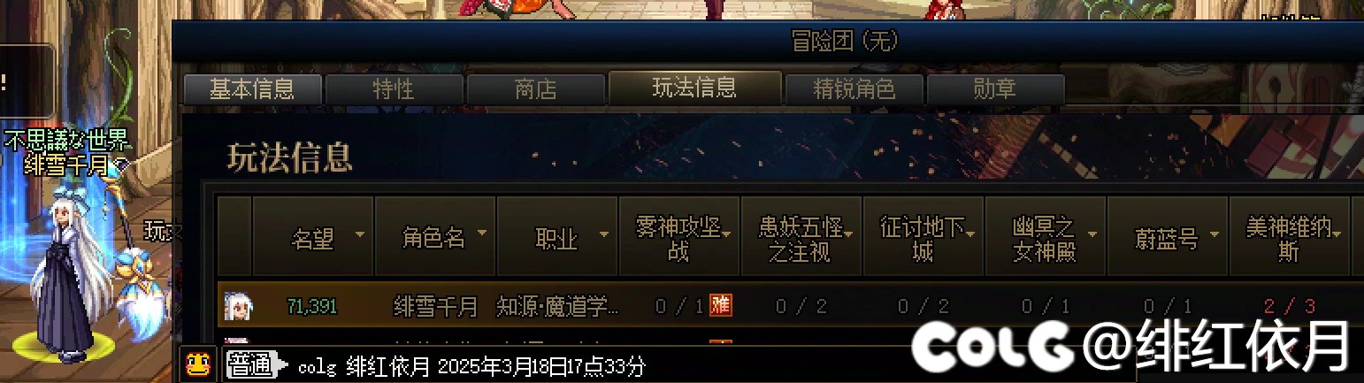1364x383 pixels.
Task: Click the 蔚蓝号 column header
Action: tap(1167, 238)
